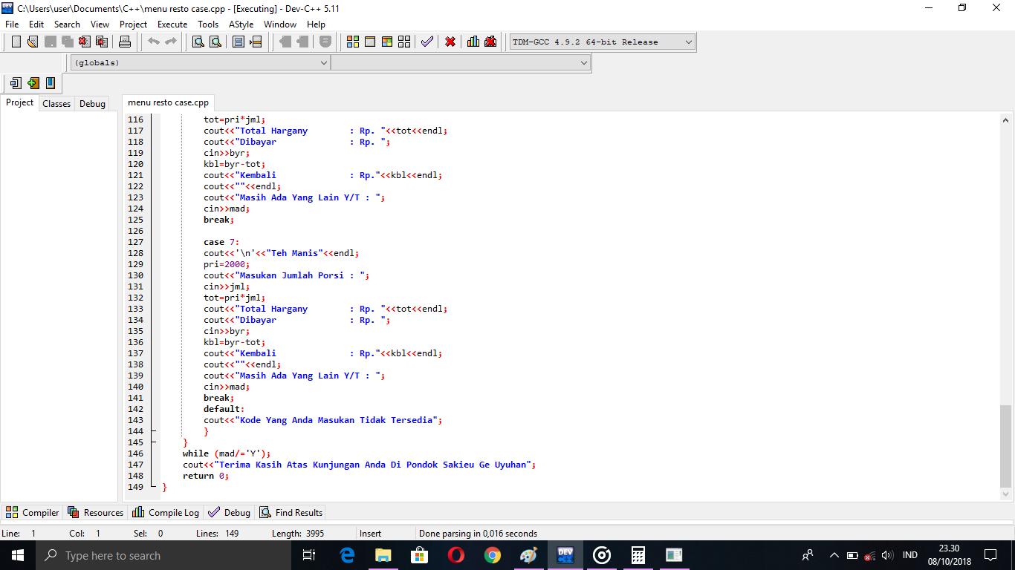Image resolution: width=1015 pixels, height=570 pixels.
Task: Open a file using the Open folder icon
Action: tap(32, 42)
